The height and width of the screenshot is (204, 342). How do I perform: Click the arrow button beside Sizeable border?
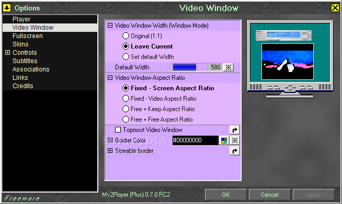pyautogui.click(x=235, y=151)
